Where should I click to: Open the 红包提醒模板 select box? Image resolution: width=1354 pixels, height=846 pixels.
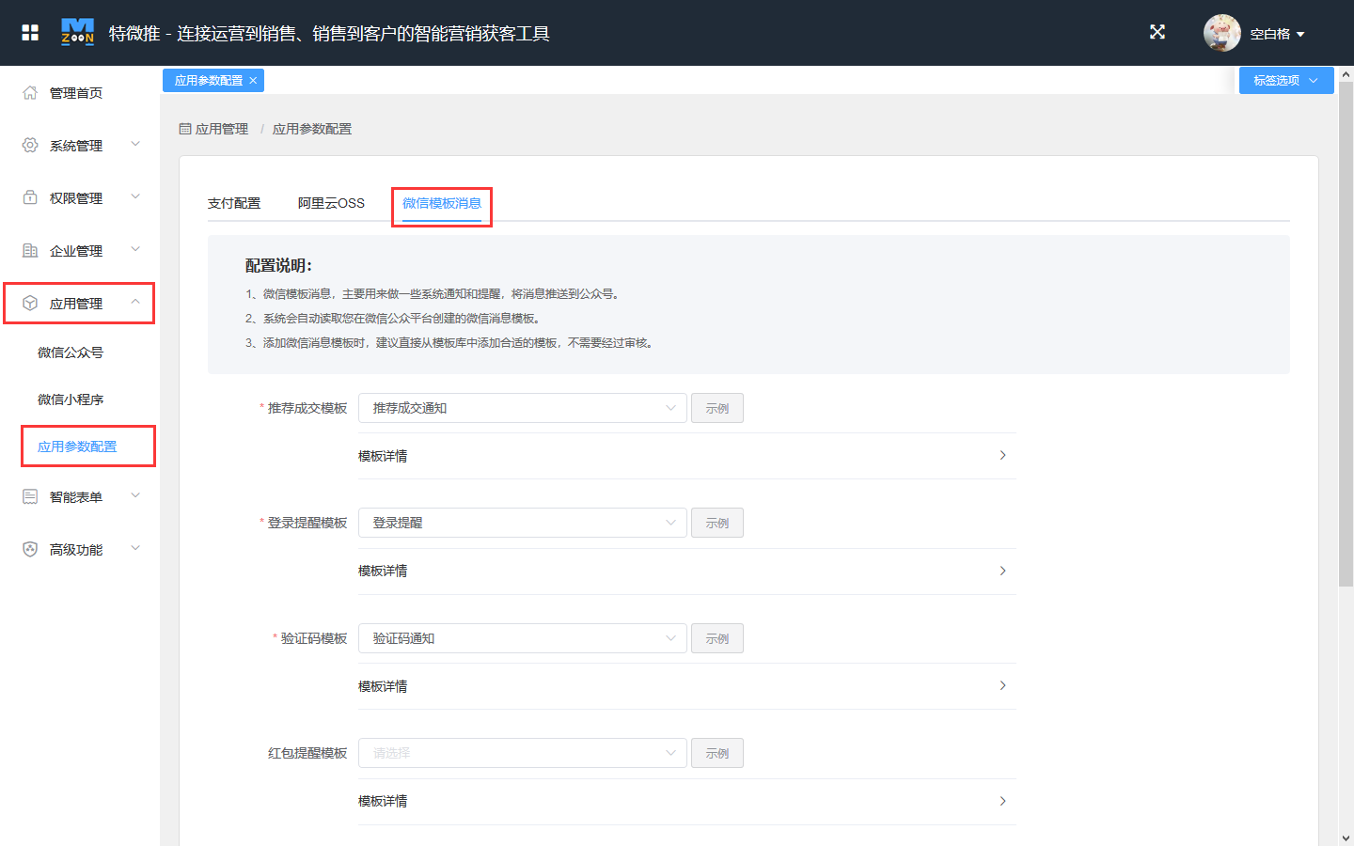(x=522, y=753)
